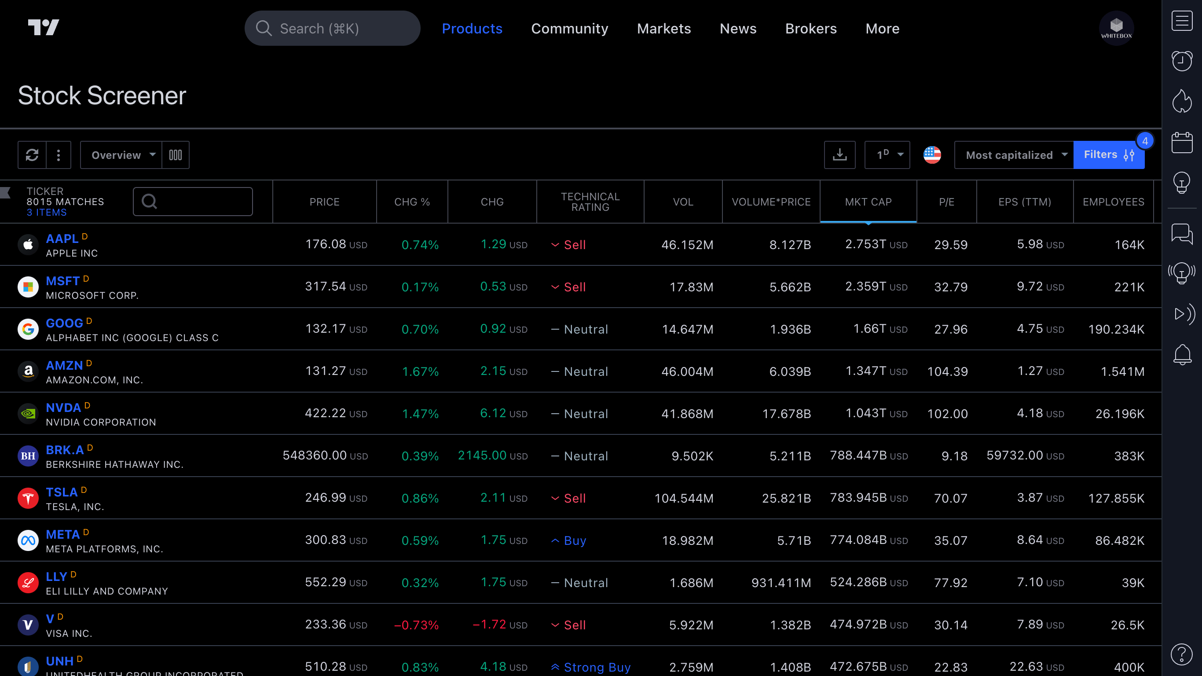Open the Community menu item

click(569, 29)
